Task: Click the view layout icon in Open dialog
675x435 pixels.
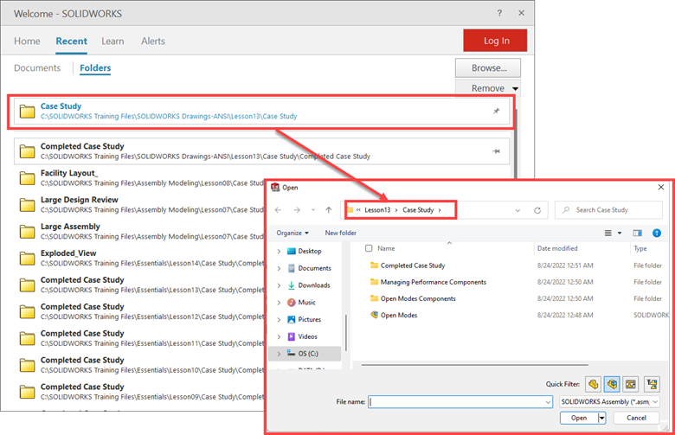Action: 607,233
